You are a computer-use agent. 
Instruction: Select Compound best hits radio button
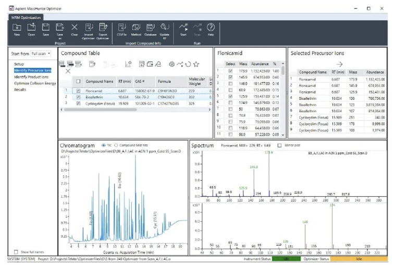pos(116,145)
